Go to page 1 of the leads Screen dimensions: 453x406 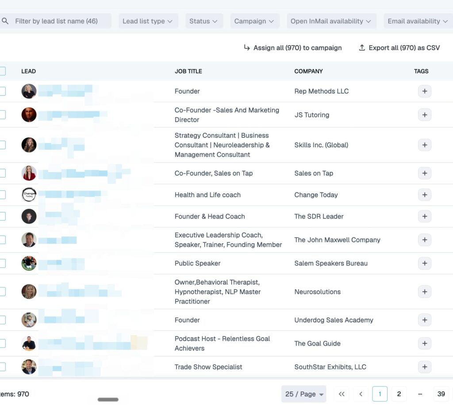380,394
